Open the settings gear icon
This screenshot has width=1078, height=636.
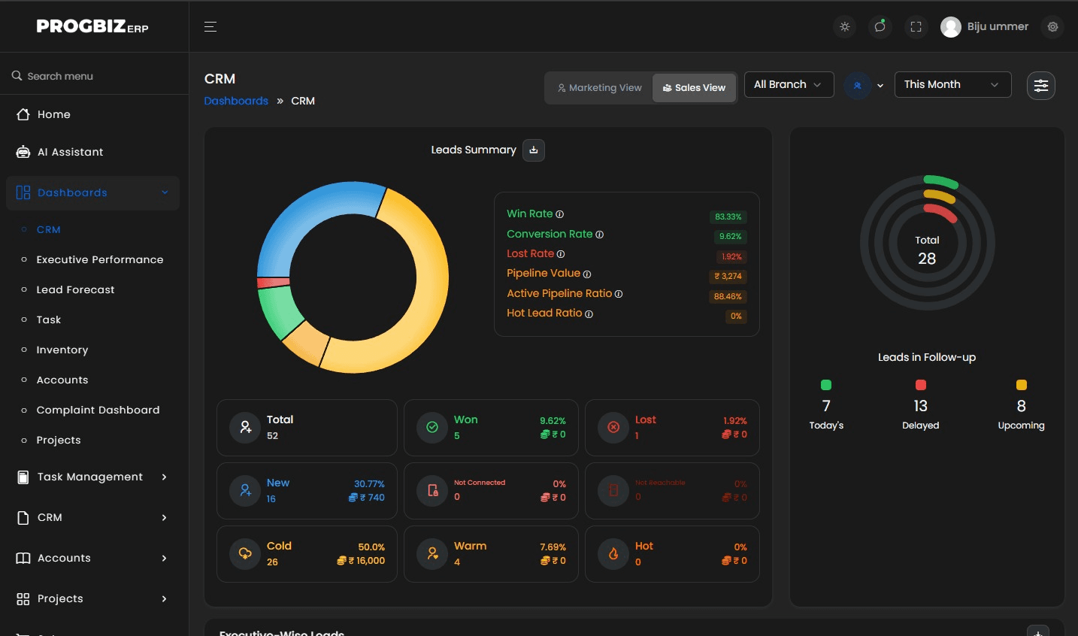coord(1052,27)
